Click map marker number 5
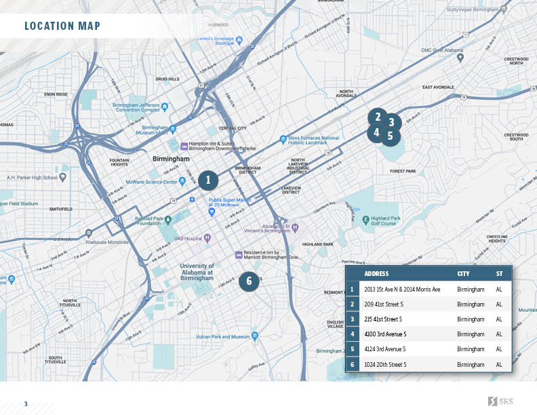537x415 pixels. point(390,136)
